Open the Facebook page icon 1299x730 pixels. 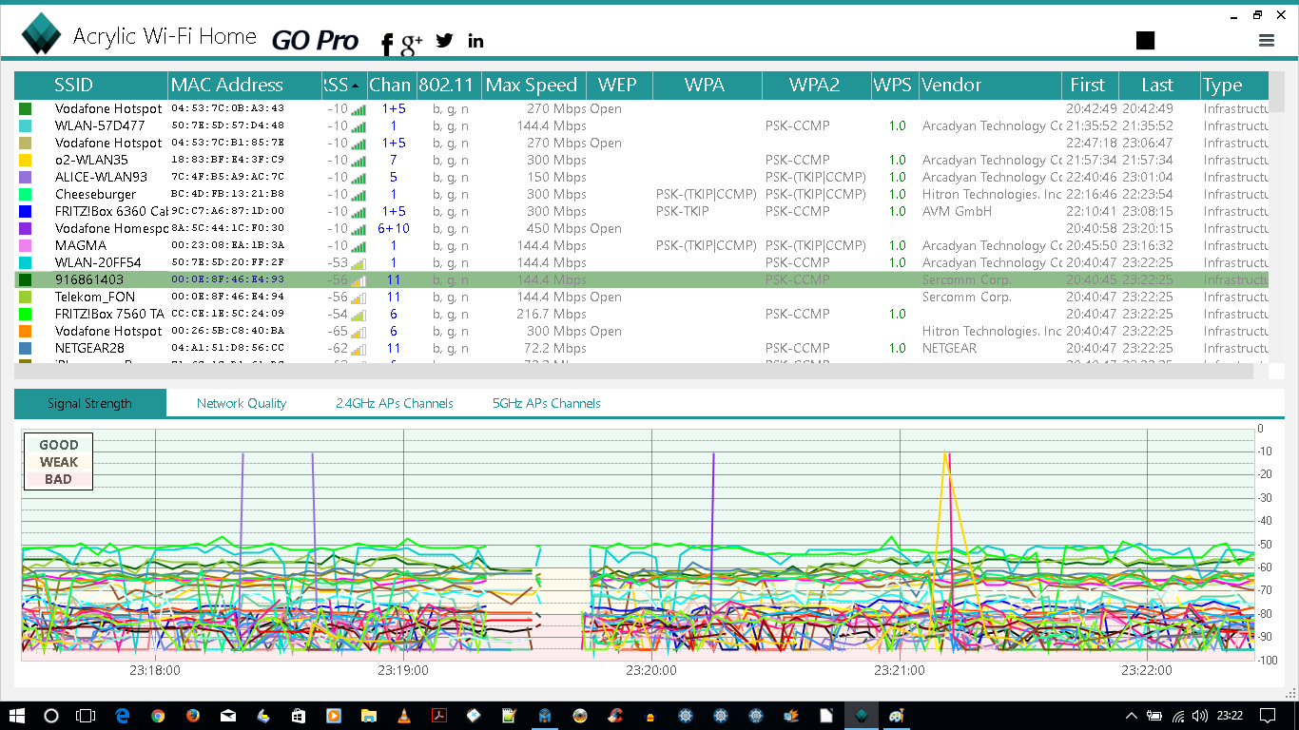387,44
